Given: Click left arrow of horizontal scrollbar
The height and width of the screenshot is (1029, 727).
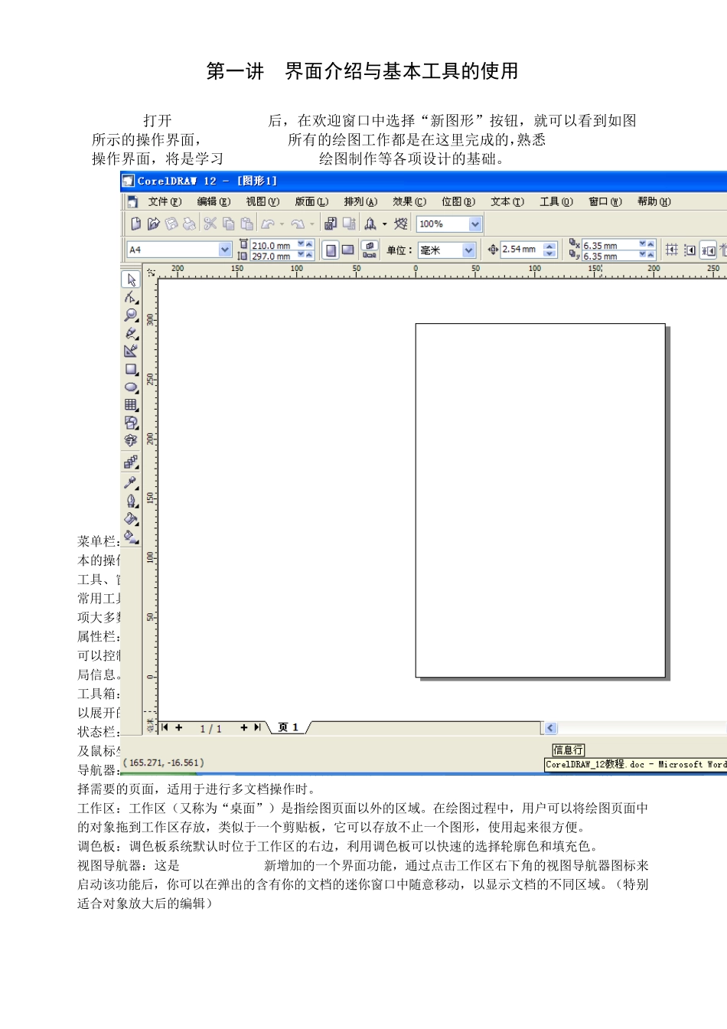Looking at the screenshot, I should click(x=550, y=728).
